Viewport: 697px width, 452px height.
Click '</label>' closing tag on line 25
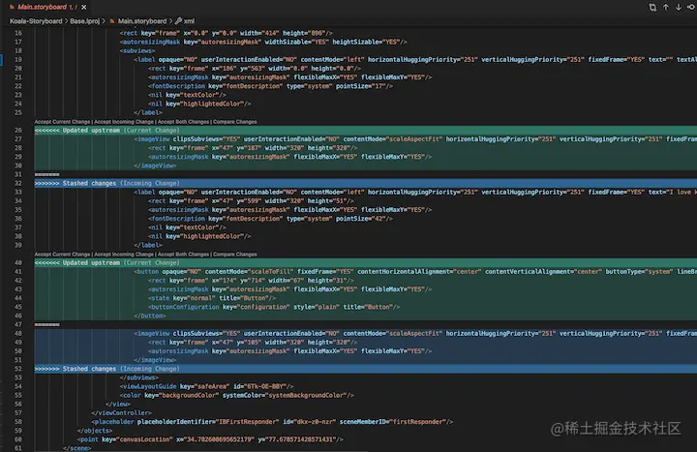(148, 112)
